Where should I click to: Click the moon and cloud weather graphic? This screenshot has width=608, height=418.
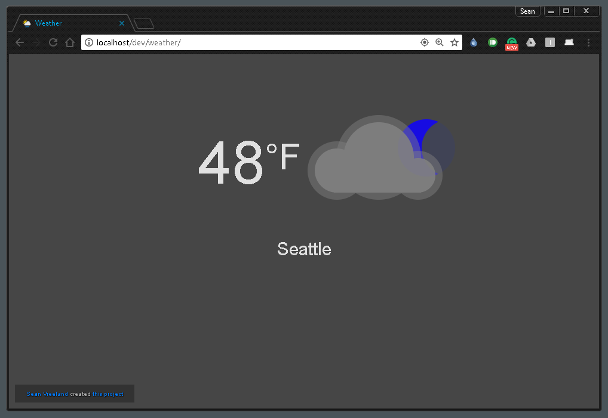pos(380,157)
